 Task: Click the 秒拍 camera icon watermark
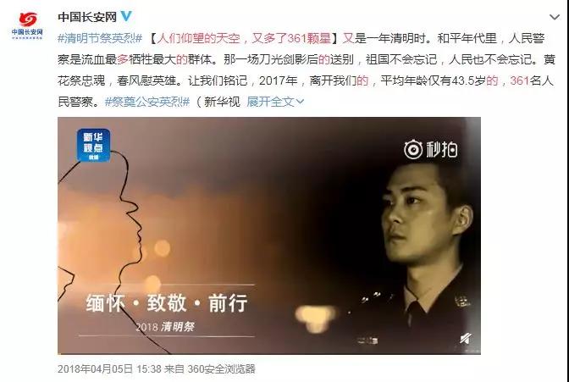tap(413, 150)
